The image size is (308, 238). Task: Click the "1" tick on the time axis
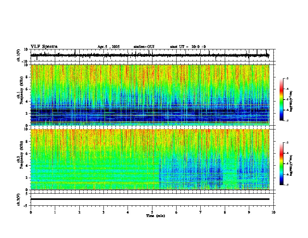click(x=55, y=212)
